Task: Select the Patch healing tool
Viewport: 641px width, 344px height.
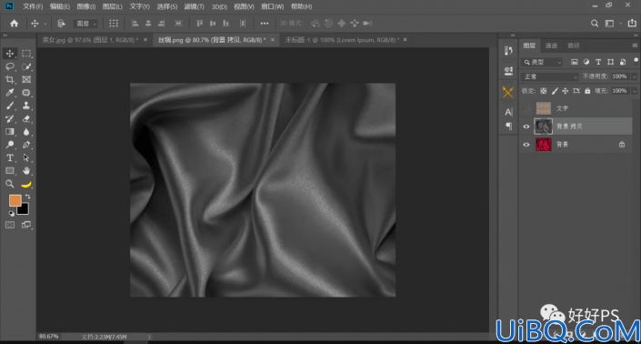Action: tap(26, 93)
